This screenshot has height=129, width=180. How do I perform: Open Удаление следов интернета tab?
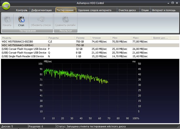tap(95, 10)
